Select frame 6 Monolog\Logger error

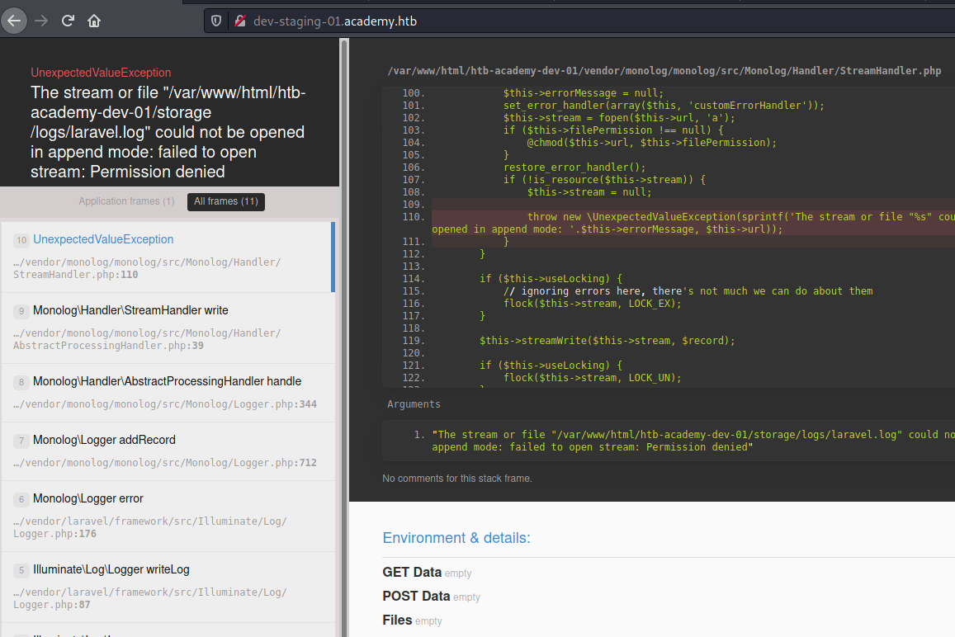coord(87,499)
